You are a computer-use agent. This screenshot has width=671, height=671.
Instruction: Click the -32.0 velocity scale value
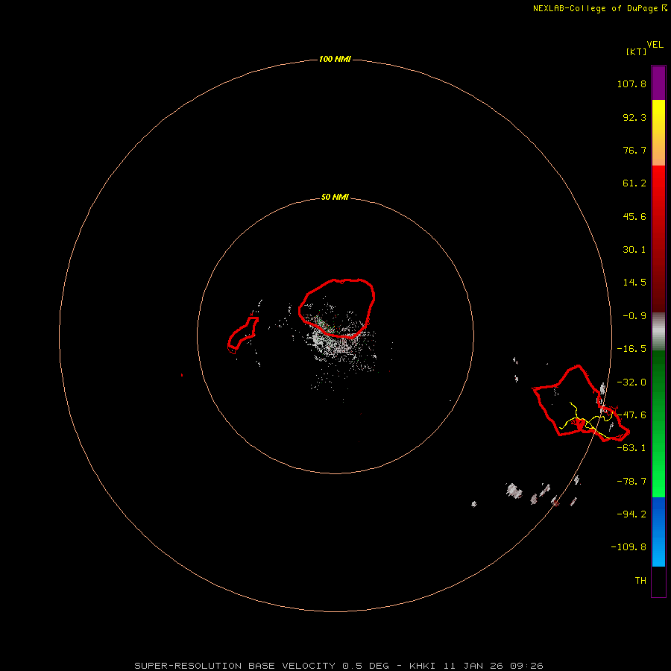631,382
